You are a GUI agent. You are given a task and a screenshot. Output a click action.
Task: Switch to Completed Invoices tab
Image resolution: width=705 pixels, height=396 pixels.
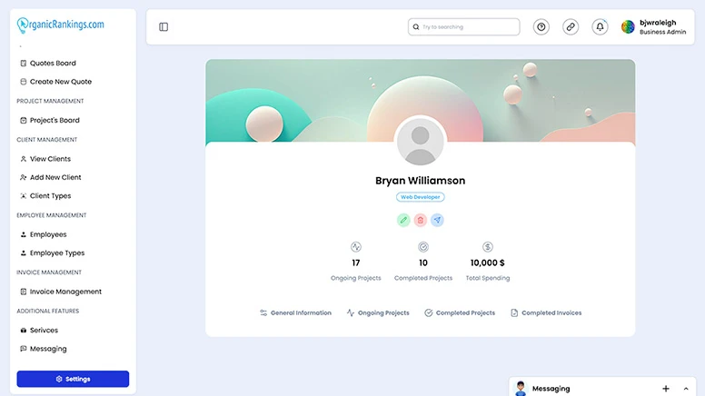click(546, 312)
